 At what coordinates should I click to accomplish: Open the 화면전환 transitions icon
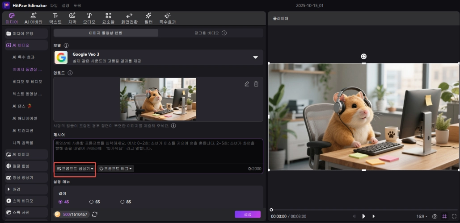coord(129,18)
